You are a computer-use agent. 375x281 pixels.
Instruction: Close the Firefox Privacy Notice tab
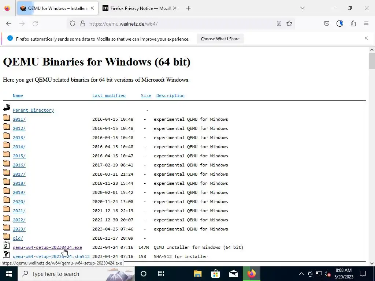(175, 8)
